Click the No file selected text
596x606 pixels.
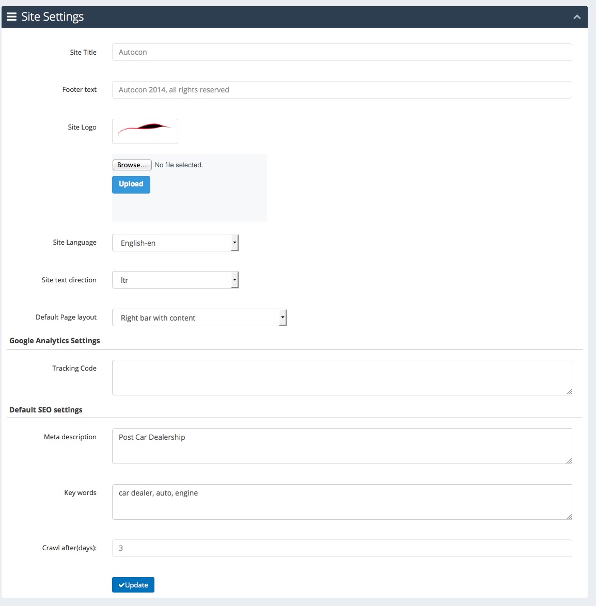(179, 165)
